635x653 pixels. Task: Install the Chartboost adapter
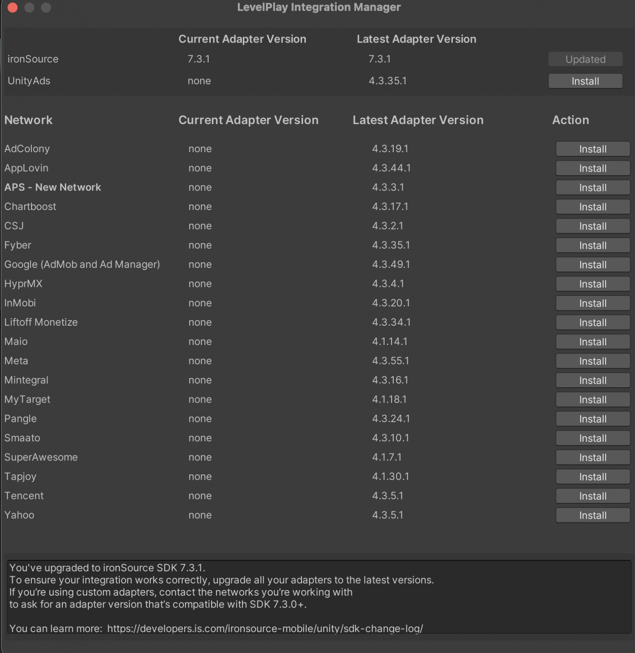pyautogui.click(x=593, y=207)
